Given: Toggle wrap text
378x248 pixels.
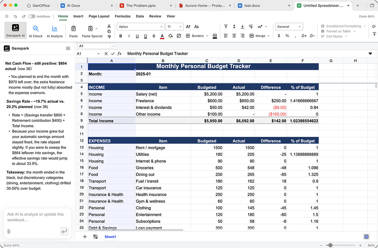Looking at the screenshot, I should [251, 27].
